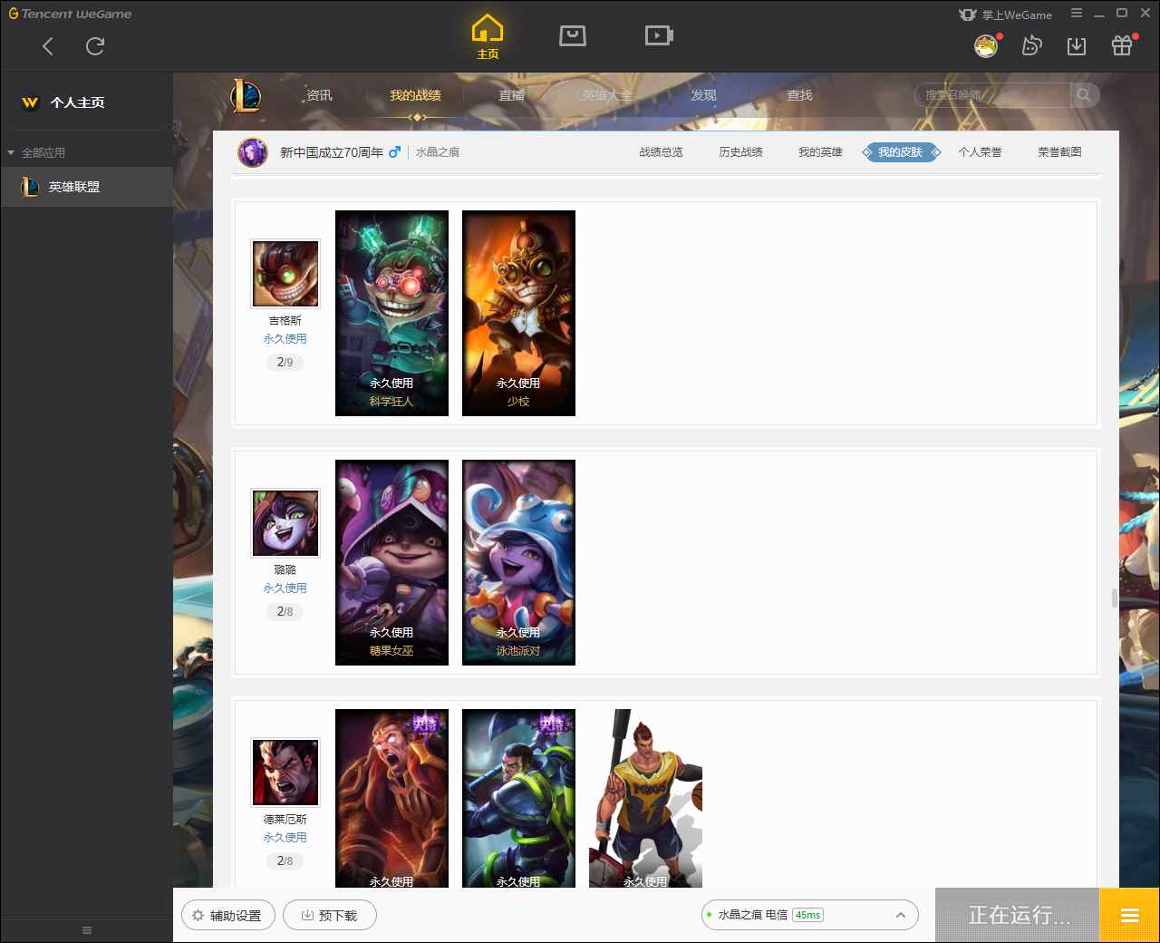Click the search magnifier button
1160x943 pixels.
click(x=1084, y=95)
